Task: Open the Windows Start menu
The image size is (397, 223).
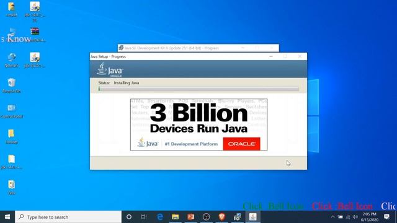Action: 7,217
